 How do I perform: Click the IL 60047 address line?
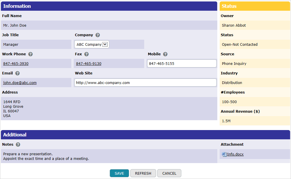point(11,111)
